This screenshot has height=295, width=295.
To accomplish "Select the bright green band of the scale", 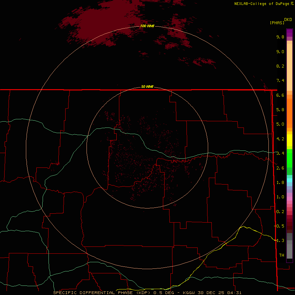I will pos(289,158).
